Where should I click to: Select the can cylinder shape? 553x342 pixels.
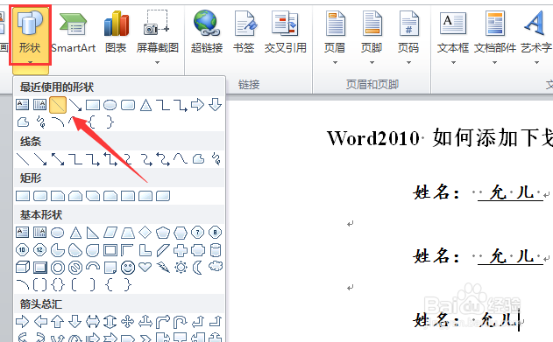point(215,250)
